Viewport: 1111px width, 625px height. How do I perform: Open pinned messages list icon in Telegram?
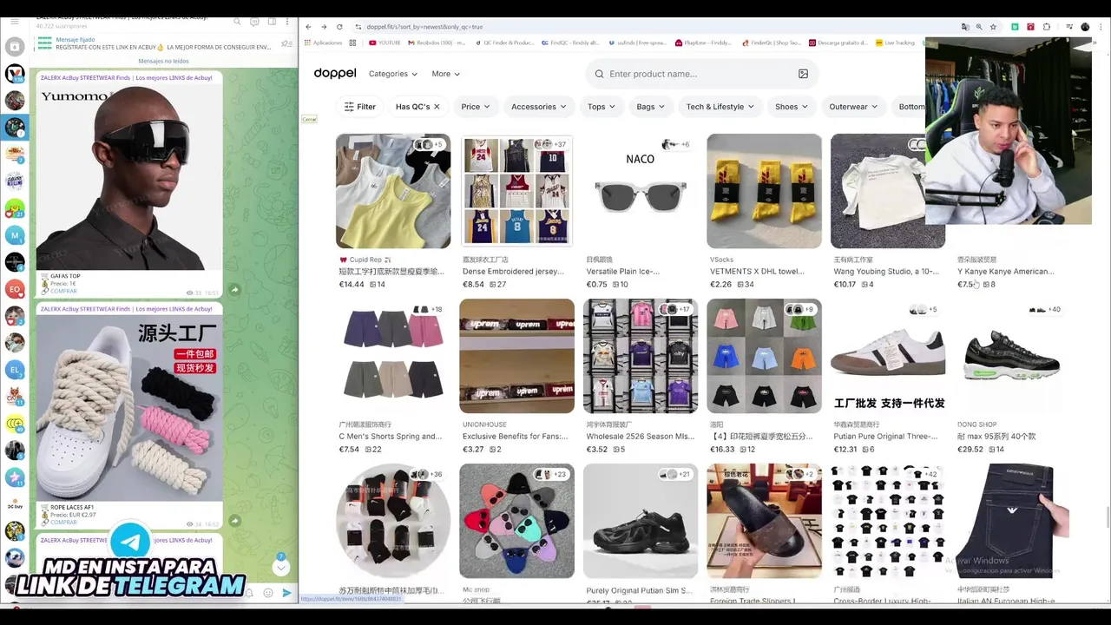click(285, 43)
